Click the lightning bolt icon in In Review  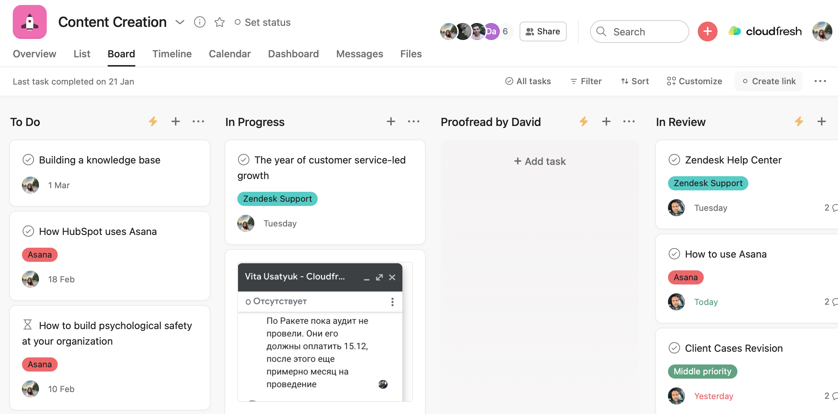point(799,121)
